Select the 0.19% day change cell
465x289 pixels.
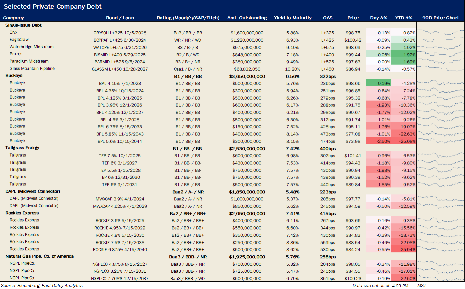point(378,83)
